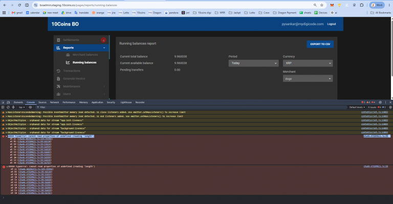Image resolution: width=393 pixels, height=204 pixels.
Task: Open the Currency dropdown showing XRP
Action: tap(308, 63)
